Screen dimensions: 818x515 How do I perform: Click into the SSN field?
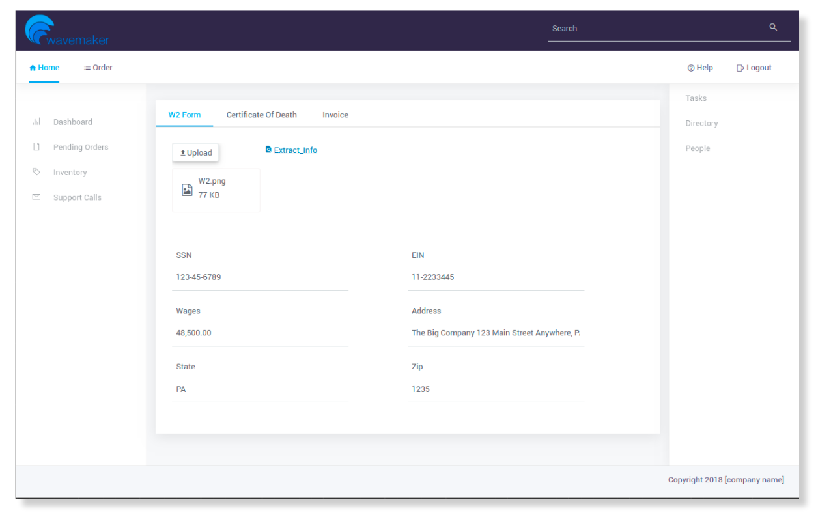(260, 277)
